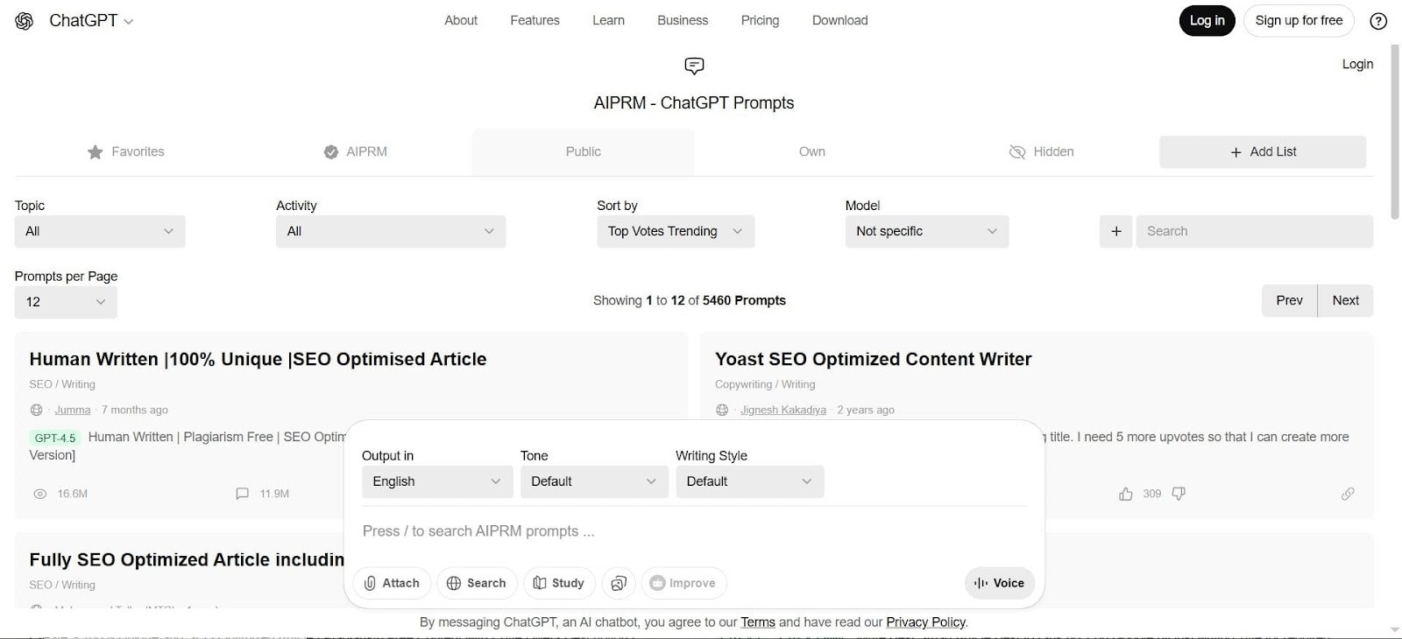
Task: Open Features in top navigation
Action: 535,20
